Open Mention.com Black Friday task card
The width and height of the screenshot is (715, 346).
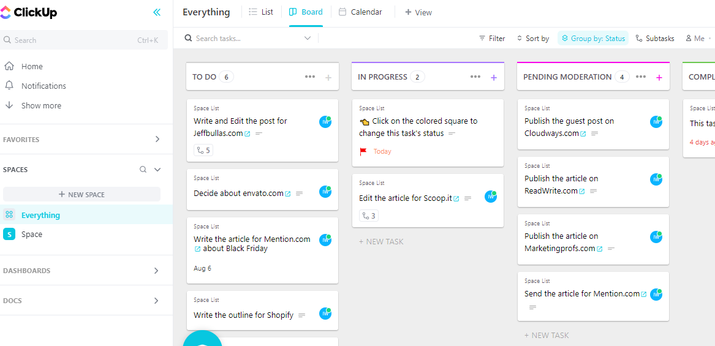tap(263, 250)
